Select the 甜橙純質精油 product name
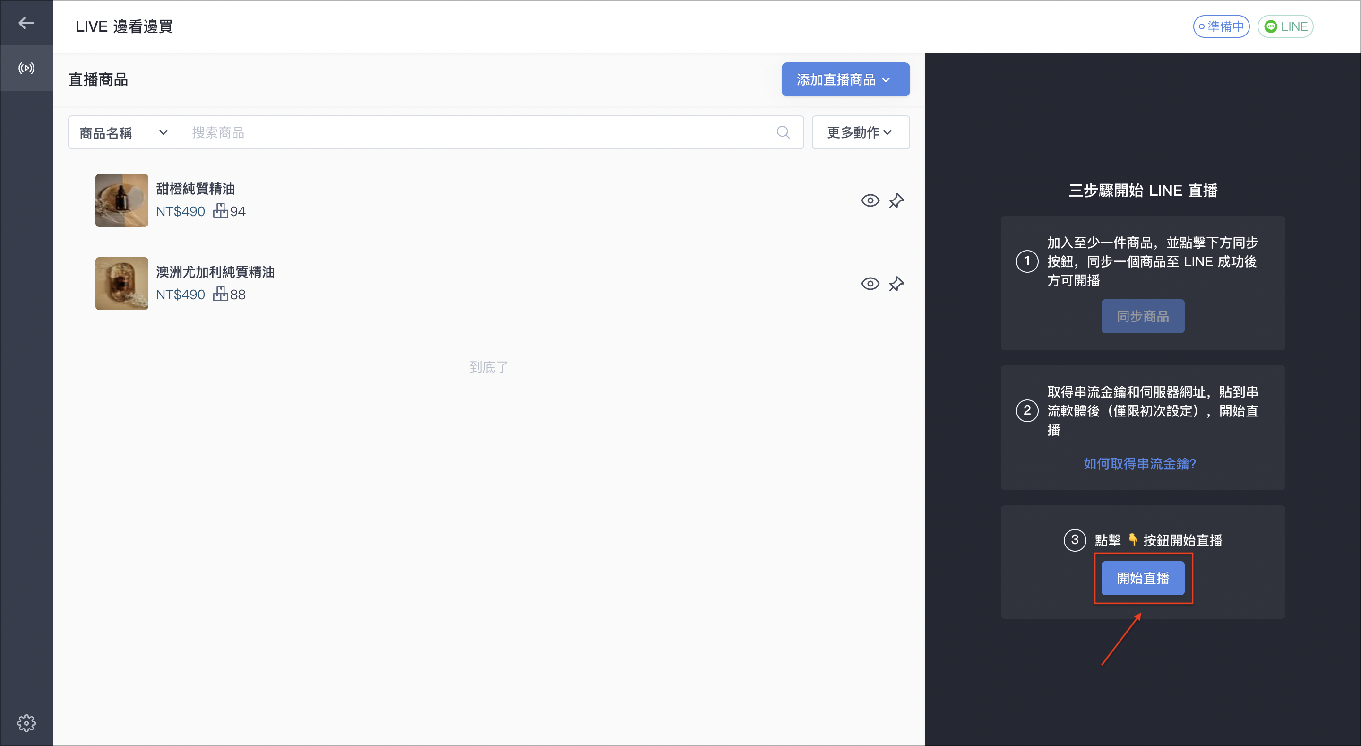The image size is (1361, 746). tap(196, 189)
